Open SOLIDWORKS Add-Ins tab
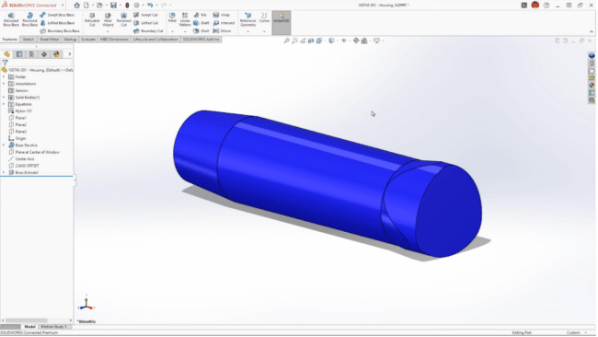Image resolution: width=598 pixels, height=337 pixels. [201, 40]
